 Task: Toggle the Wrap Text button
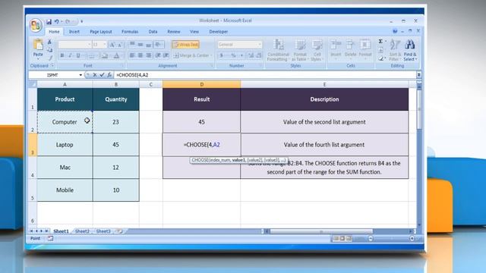(x=185, y=45)
